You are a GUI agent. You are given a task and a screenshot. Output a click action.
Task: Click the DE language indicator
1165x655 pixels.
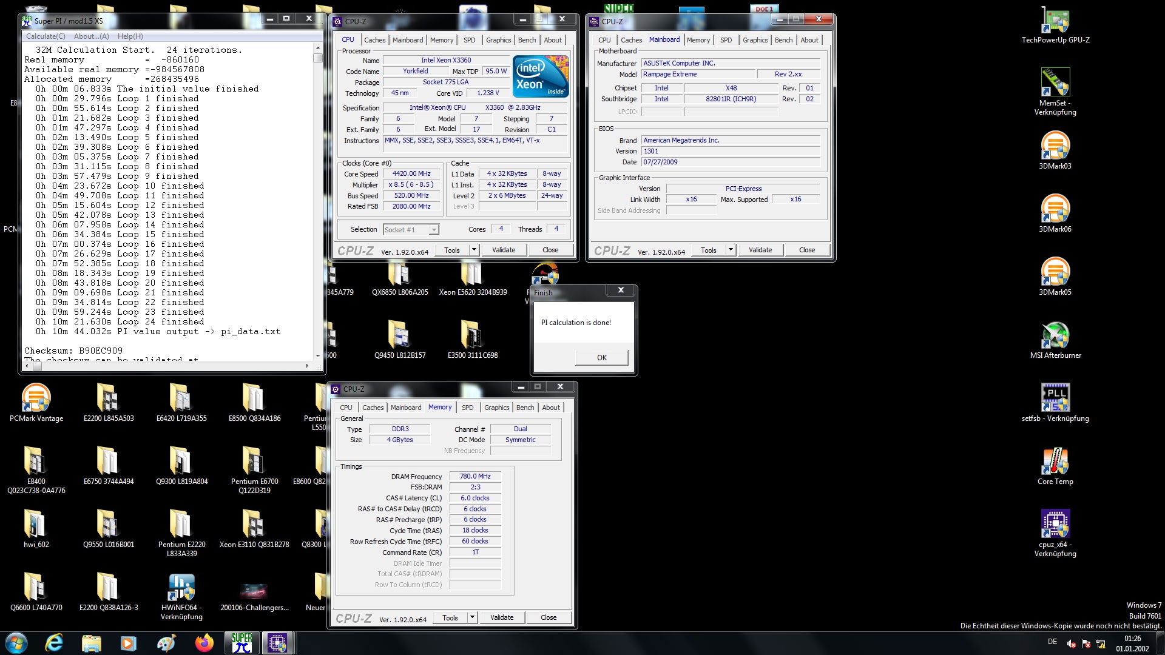[1052, 642]
